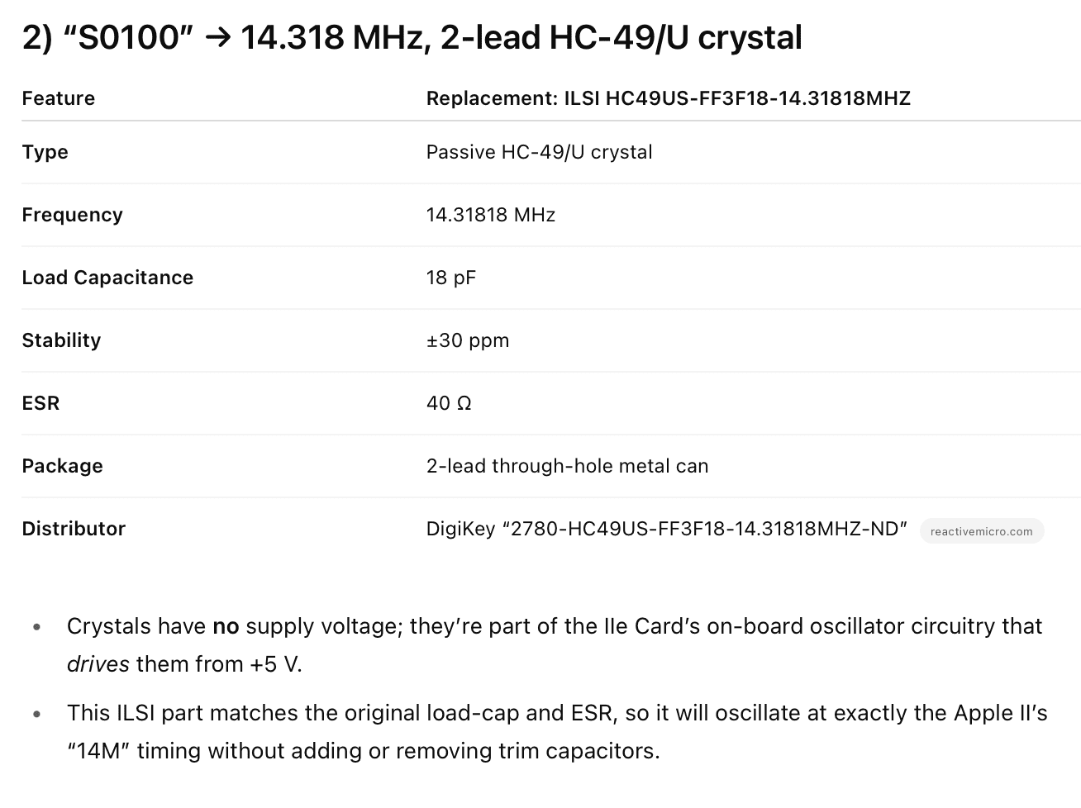
Task: Click the ESR row label
Action: tap(40, 403)
